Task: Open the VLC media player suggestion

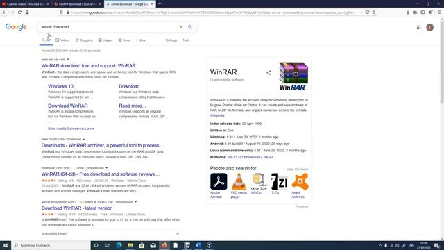Action: pyautogui.click(x=239, y=185)
